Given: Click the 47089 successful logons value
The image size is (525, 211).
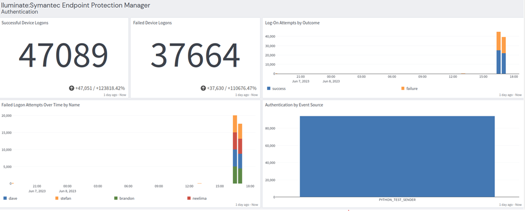Looking at the screenshot, I should pos(63,55).
